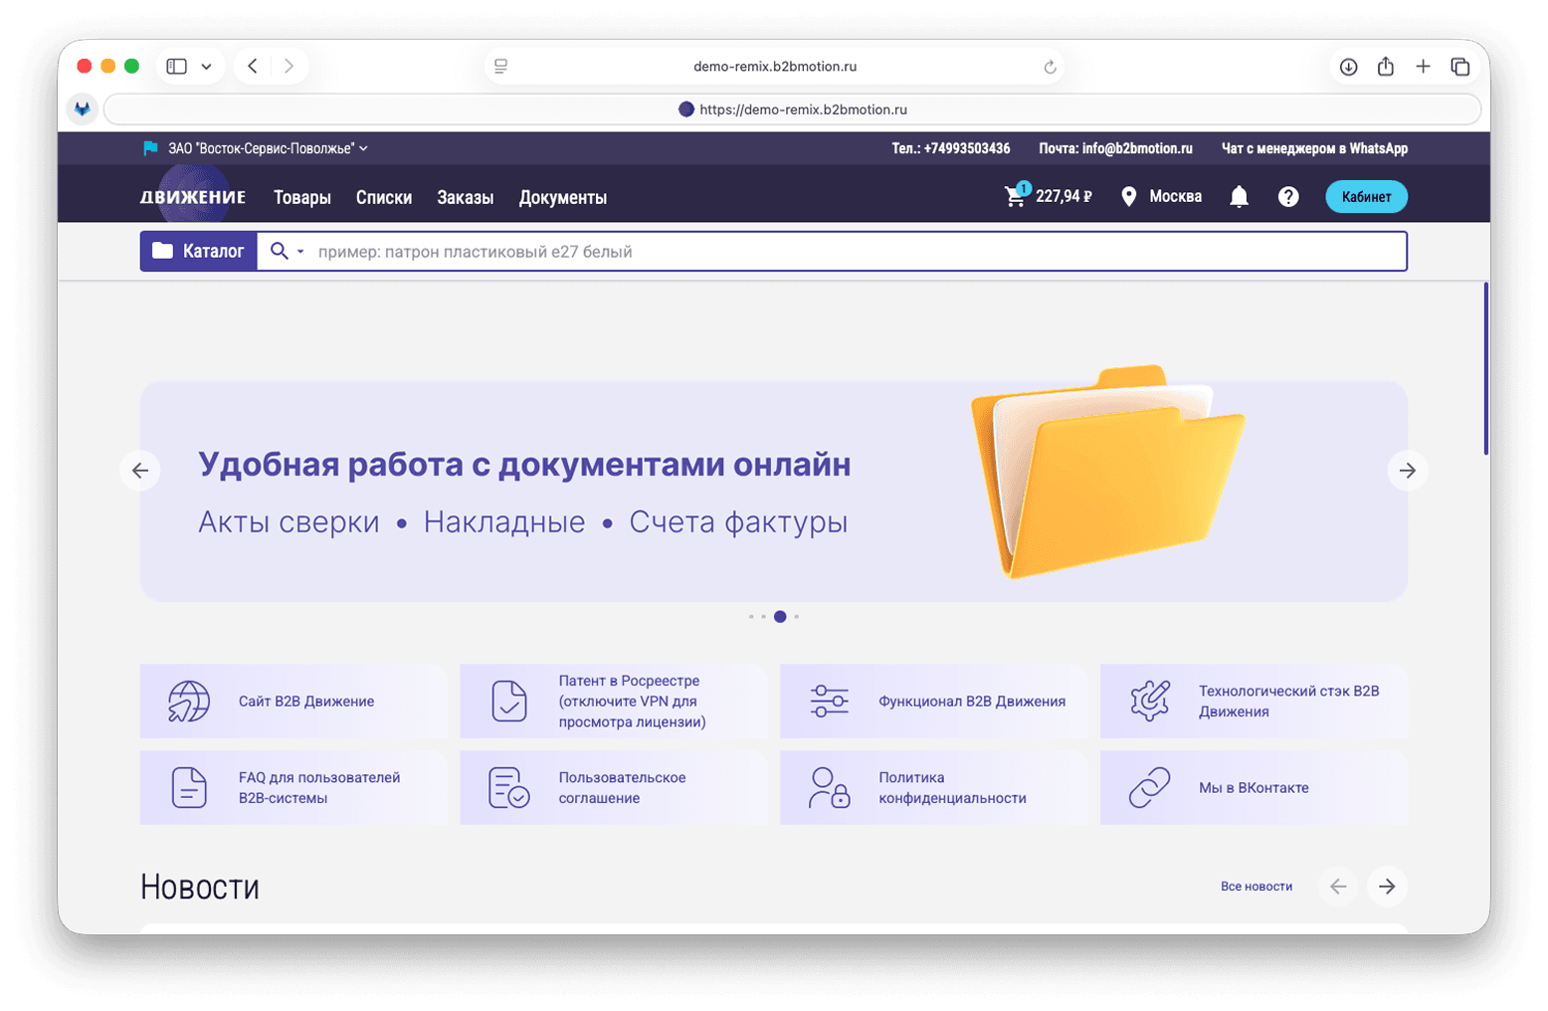
Task: Click the Москва location pin icon
Action: tap(1128, 197)
